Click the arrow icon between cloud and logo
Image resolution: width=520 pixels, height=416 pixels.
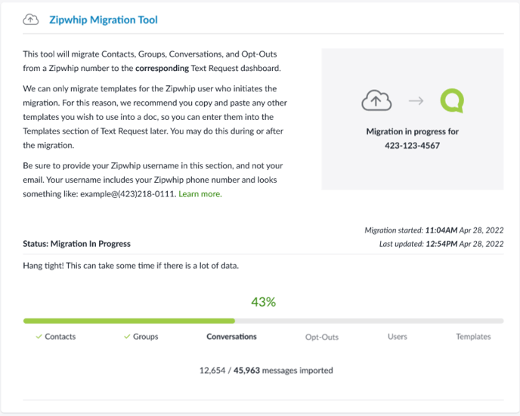coord(416,100)
